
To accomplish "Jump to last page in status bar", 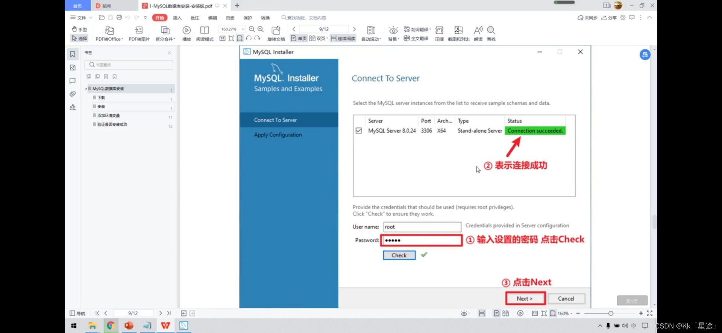I will [x=169, y=313].
